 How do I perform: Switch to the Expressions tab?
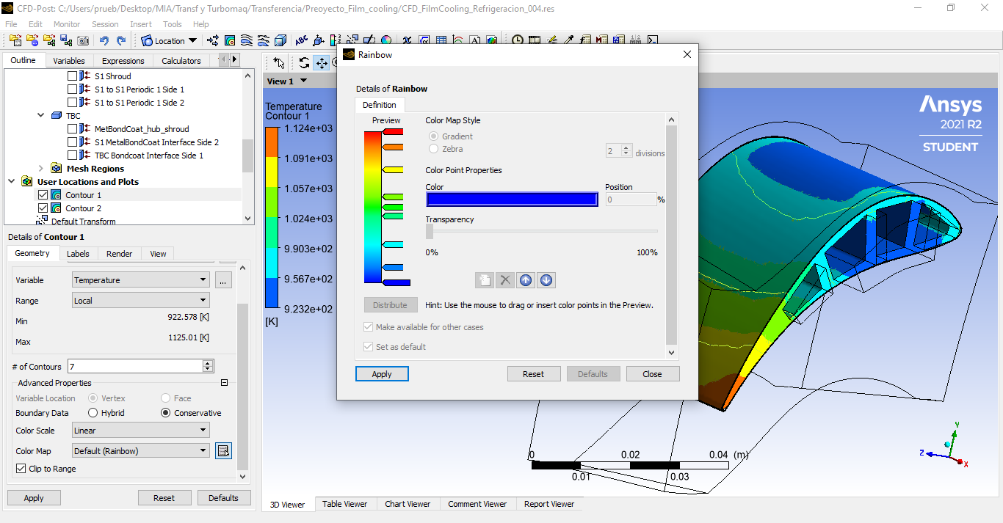pyautogui.click(x=123, y=61)
